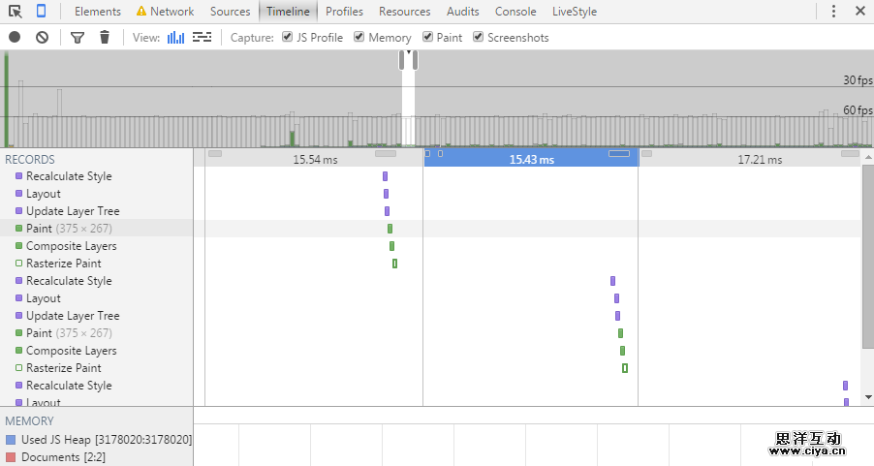Toggle the Memory capture checkbox
The image size is (874, 466).
coord(359,38)
